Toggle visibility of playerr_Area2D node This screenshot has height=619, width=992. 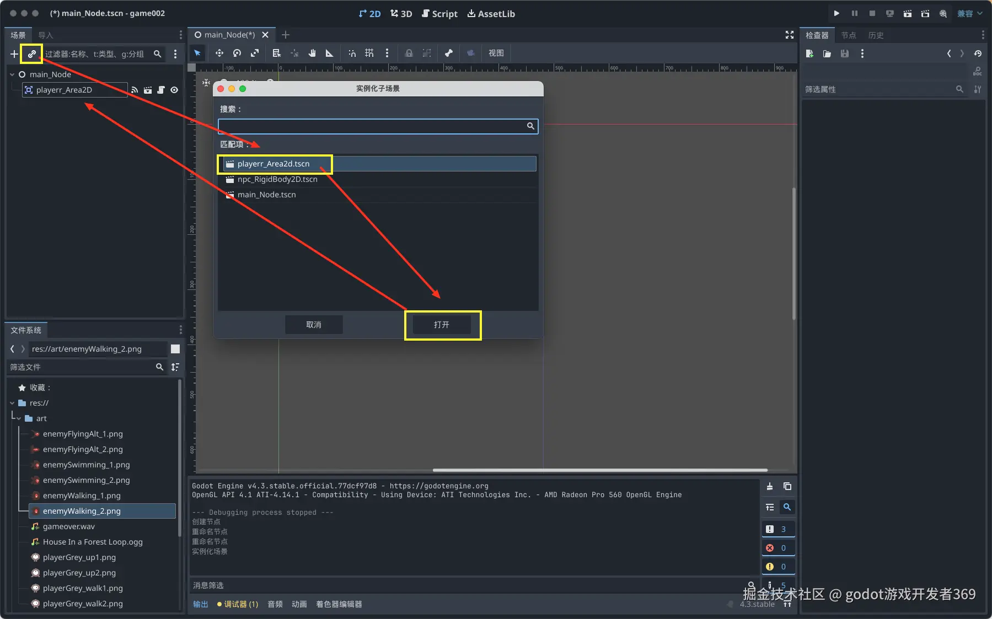pos(174,90)
